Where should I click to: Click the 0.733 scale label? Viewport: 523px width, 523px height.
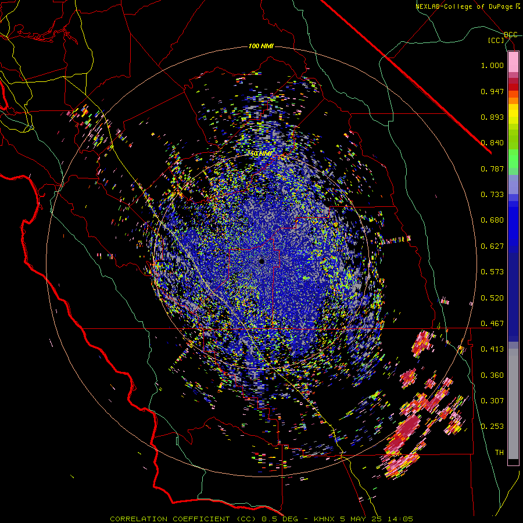[492, 195]
